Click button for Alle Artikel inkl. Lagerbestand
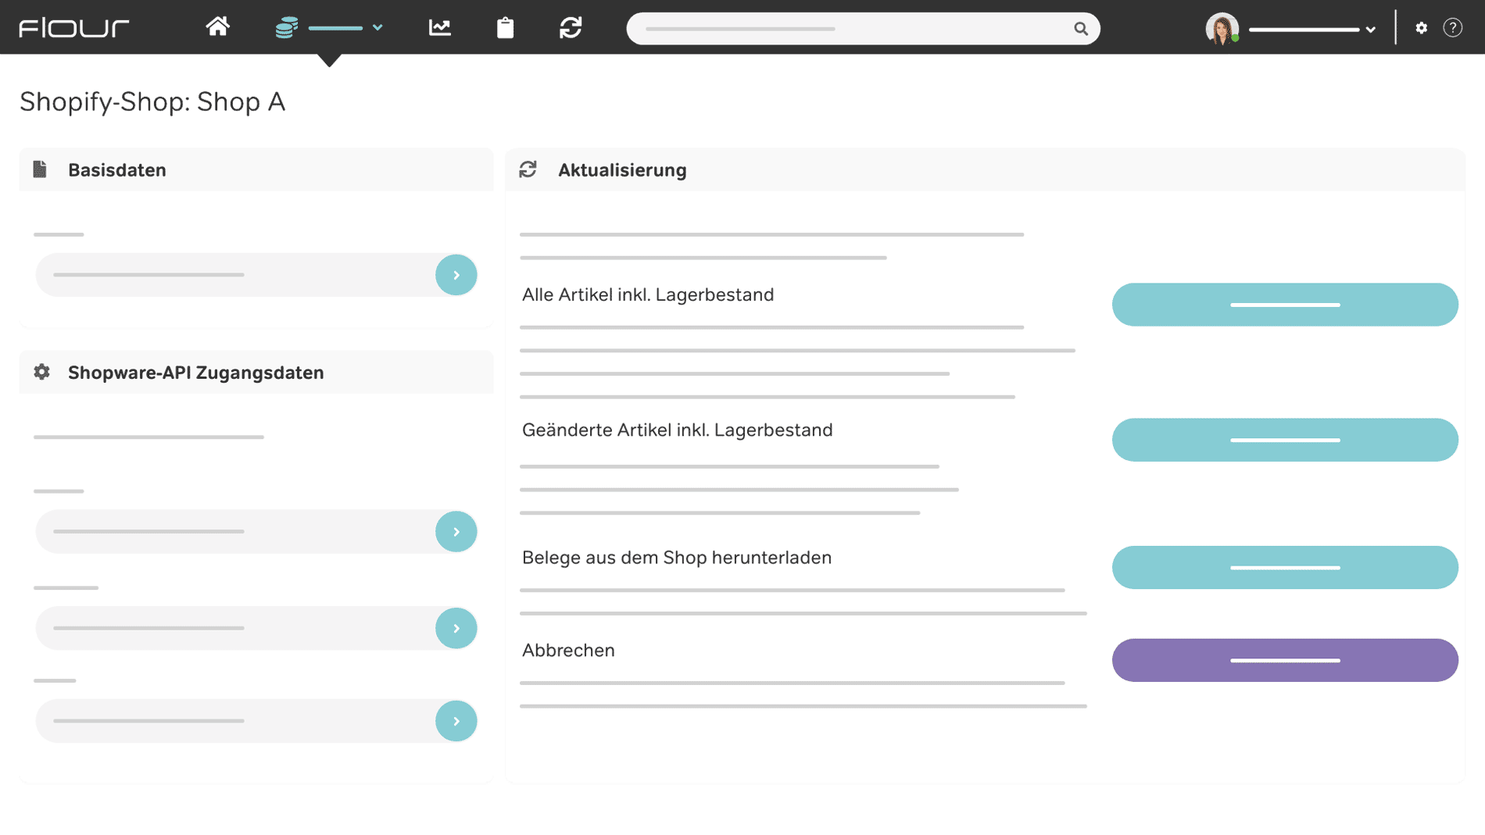This screenshot has width=1485, height=835. [1285, 305]
